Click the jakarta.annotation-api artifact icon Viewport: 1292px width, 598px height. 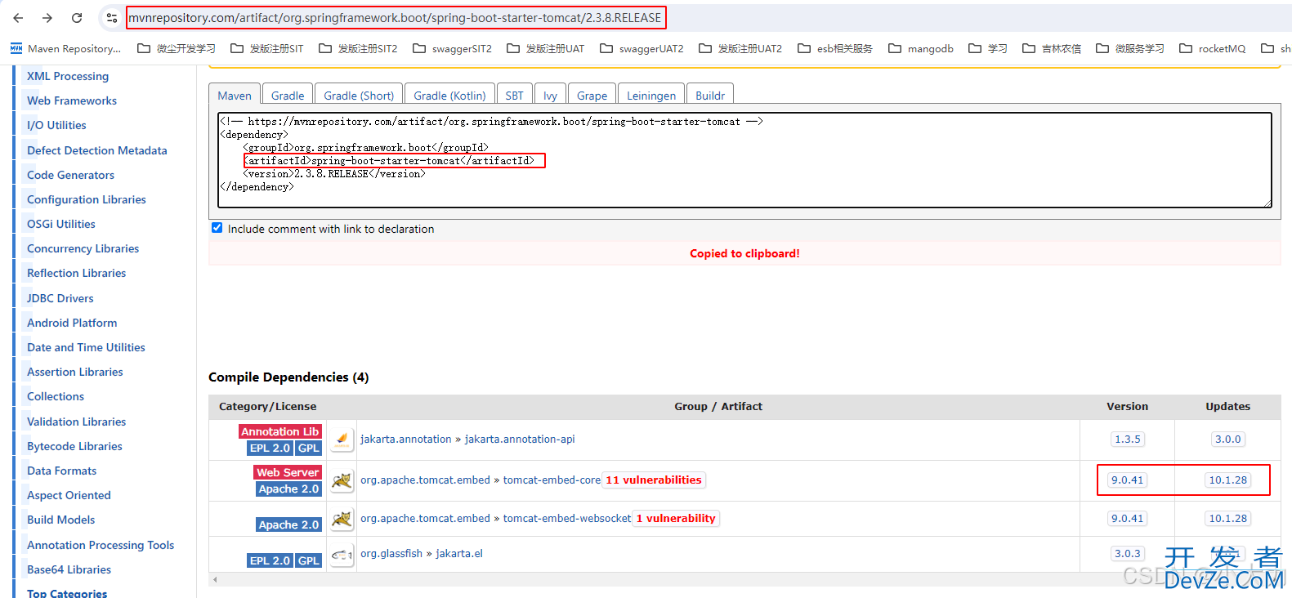click(x=342, y=440)
